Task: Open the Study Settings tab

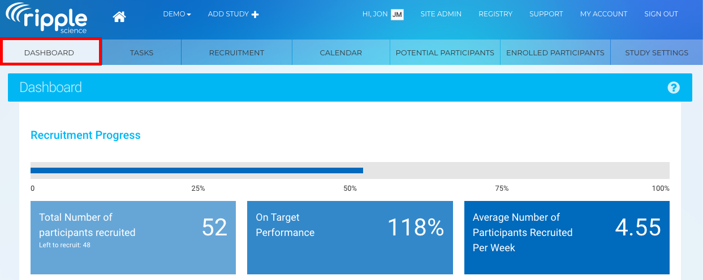Action: (656, 53)
